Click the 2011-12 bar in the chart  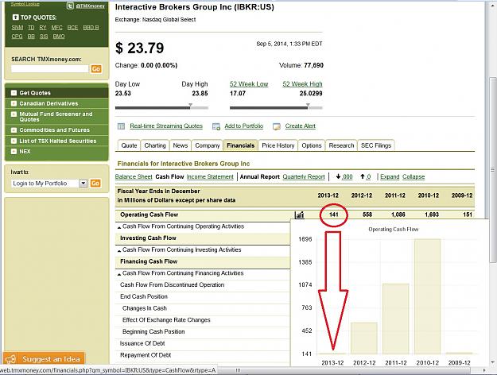point(395,319)
